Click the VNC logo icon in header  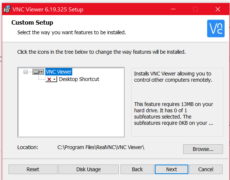pyautogui.click(x=216, y=28)
